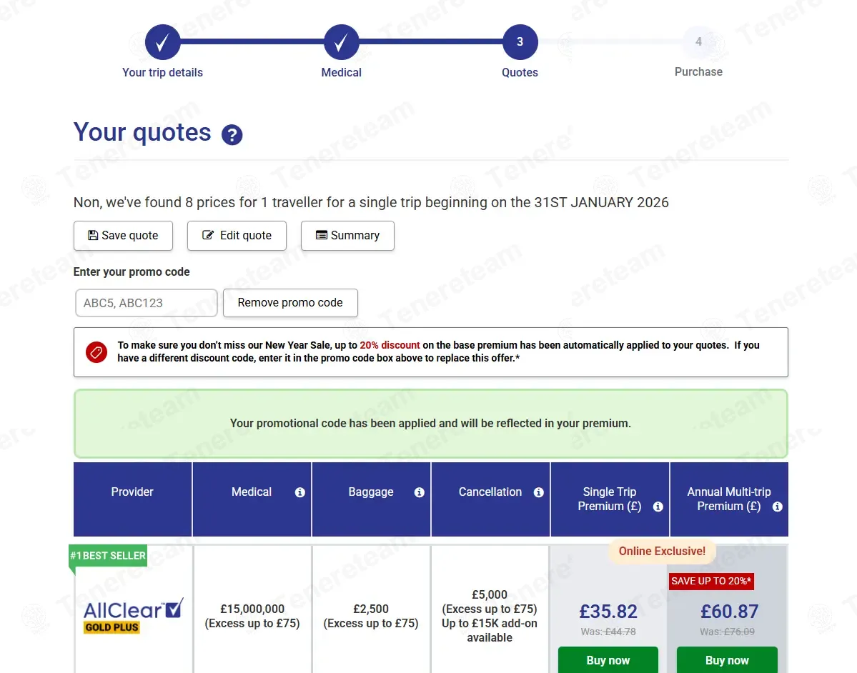The height and width of the screenshot is (673, 857).
Task: Go back to Your trip details step
Action: [162, 42]
